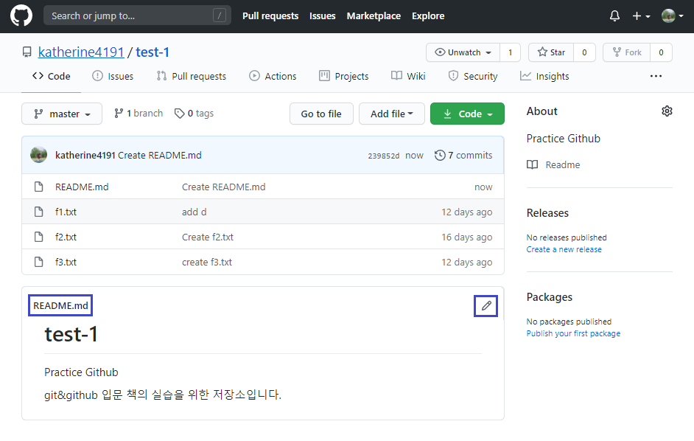694x441 pixels.
Task: View the 0 tags link
Action: click(194, 114)
